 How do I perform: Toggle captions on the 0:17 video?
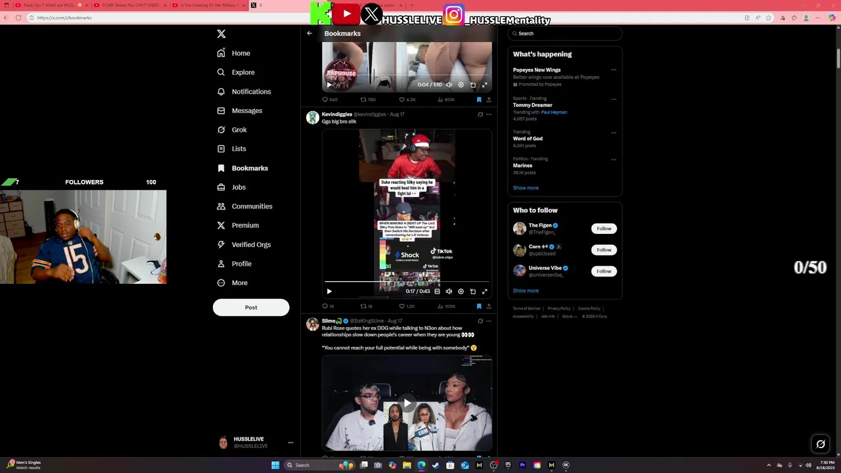(437, 291)
